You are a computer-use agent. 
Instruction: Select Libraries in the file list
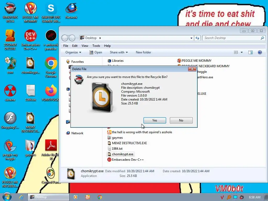tap(115, 61)
